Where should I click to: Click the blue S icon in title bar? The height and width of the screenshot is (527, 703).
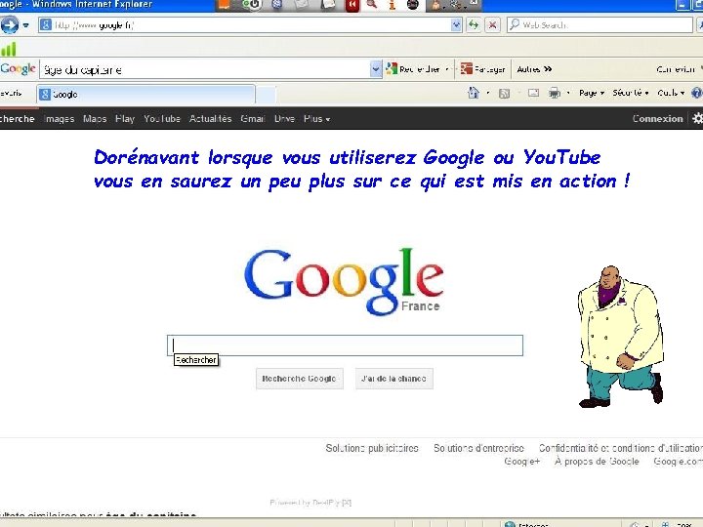point(277,5)
